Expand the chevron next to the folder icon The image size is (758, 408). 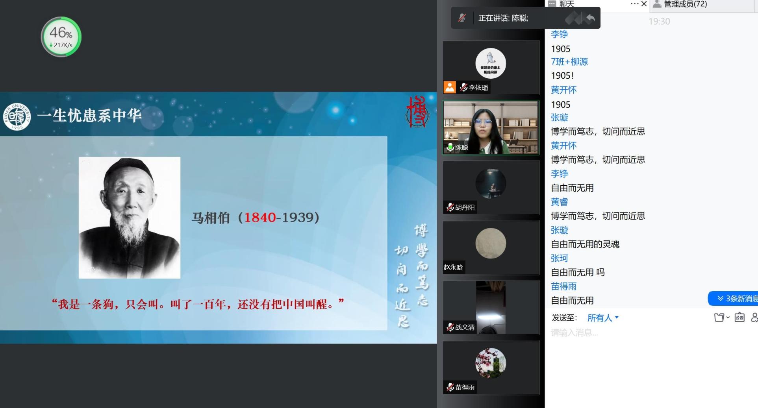click(x=728, y=318)
